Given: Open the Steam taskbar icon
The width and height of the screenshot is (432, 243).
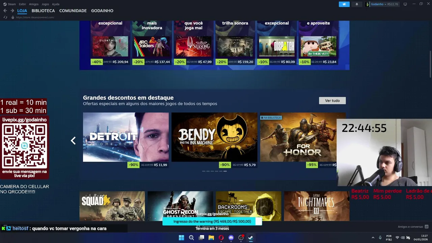Looking at the screenshot, I should coord(251,238).
